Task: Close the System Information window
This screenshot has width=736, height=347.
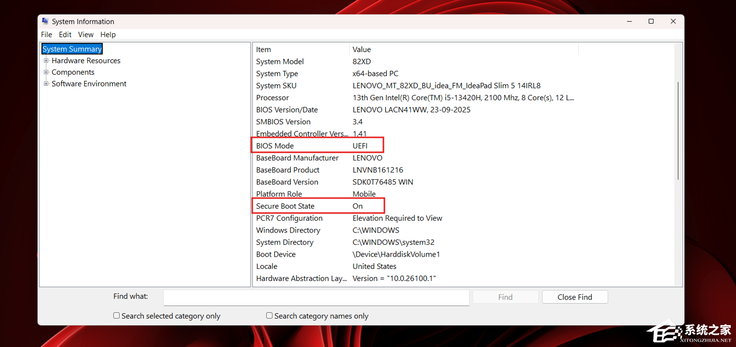Action: (674, 21)
